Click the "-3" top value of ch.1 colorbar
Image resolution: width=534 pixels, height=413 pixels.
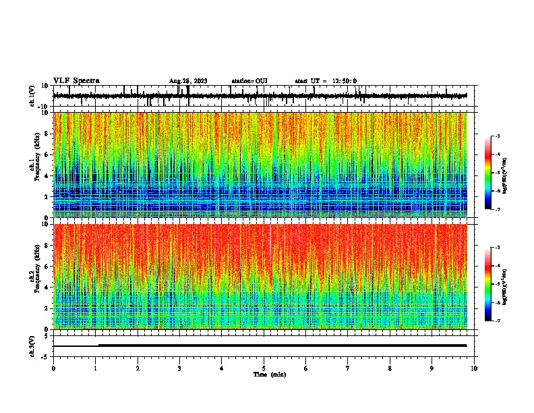[x=498, y=136]
